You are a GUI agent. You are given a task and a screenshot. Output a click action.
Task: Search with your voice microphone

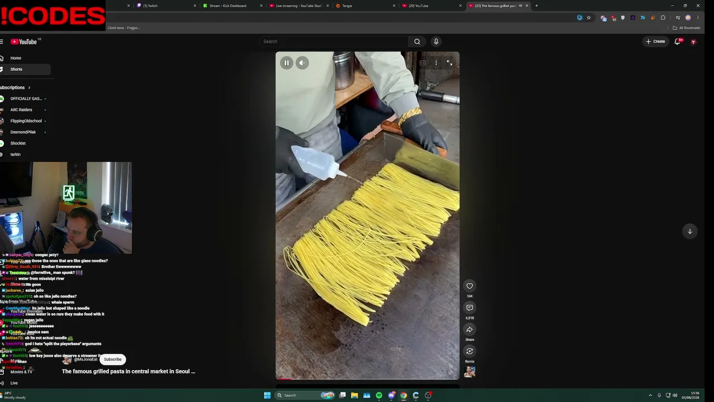436,41
